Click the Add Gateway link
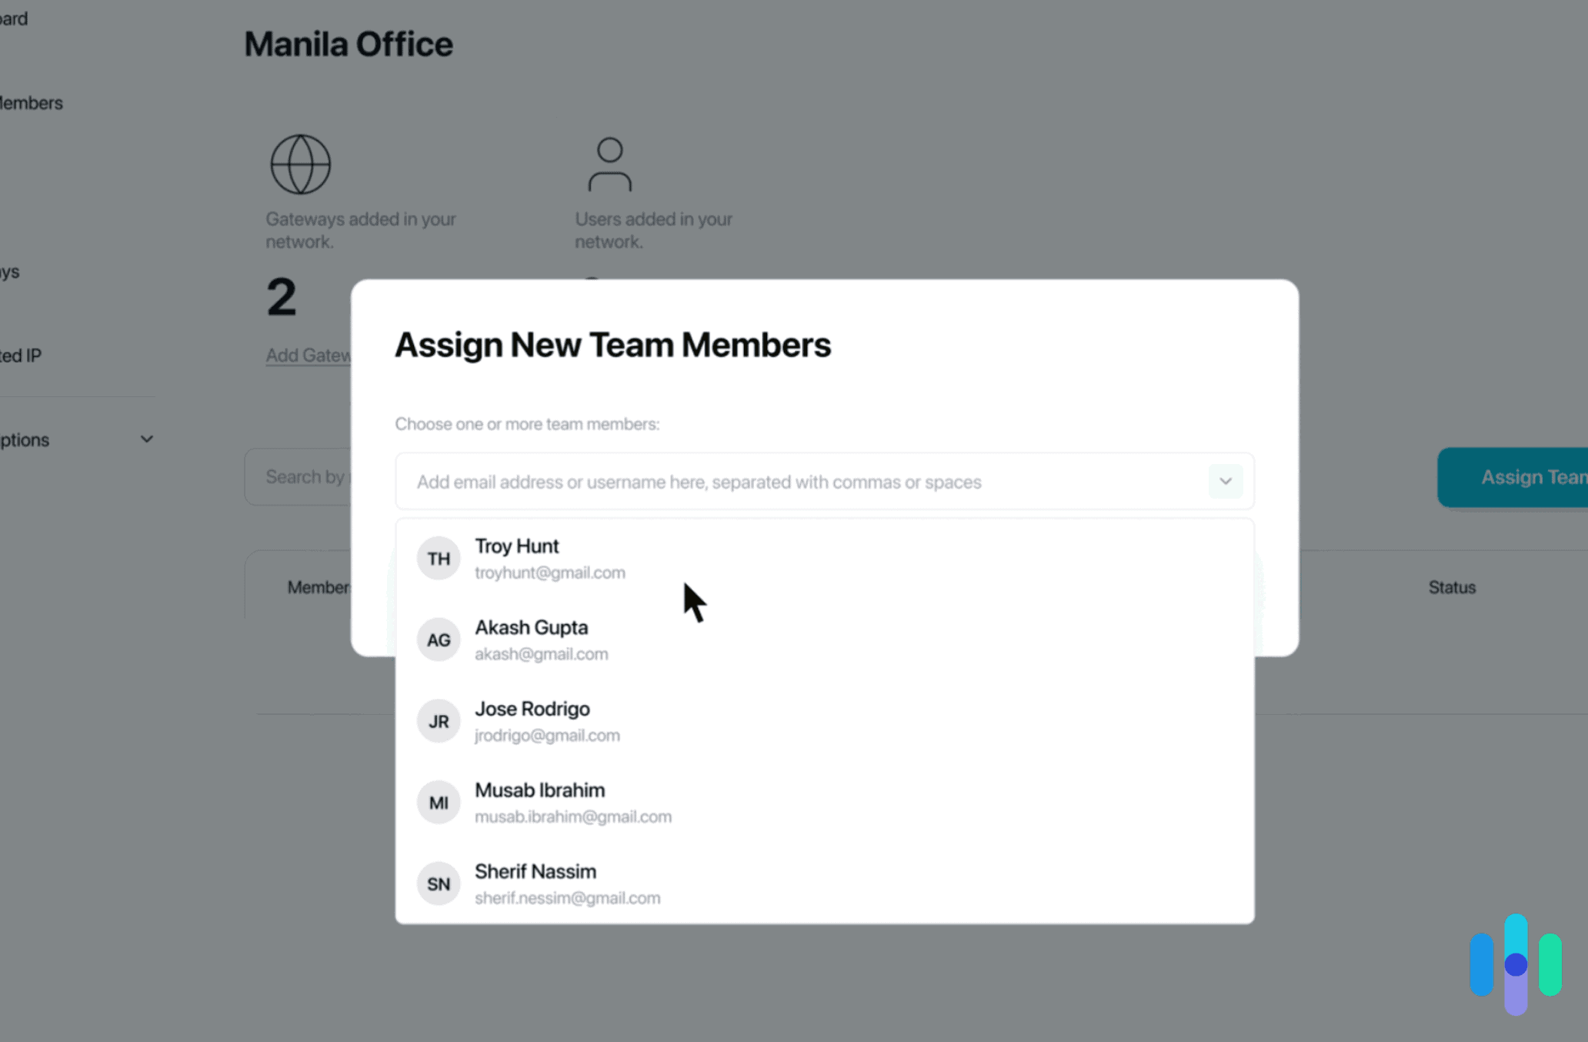The image size is (1588, 1042). coord(309,355)
